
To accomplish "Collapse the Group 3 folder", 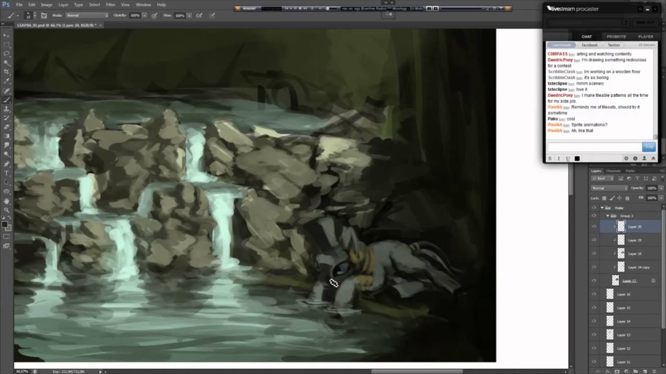I will [x=607, y=216].
